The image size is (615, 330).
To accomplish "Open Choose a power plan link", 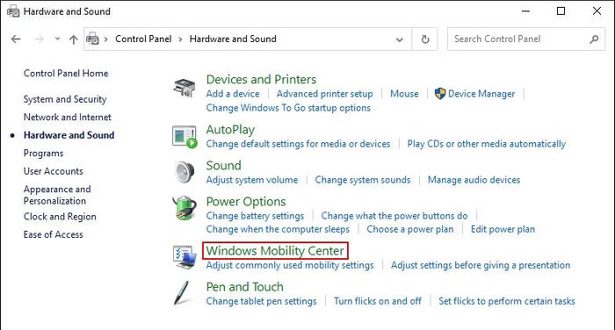I will 410,229.
